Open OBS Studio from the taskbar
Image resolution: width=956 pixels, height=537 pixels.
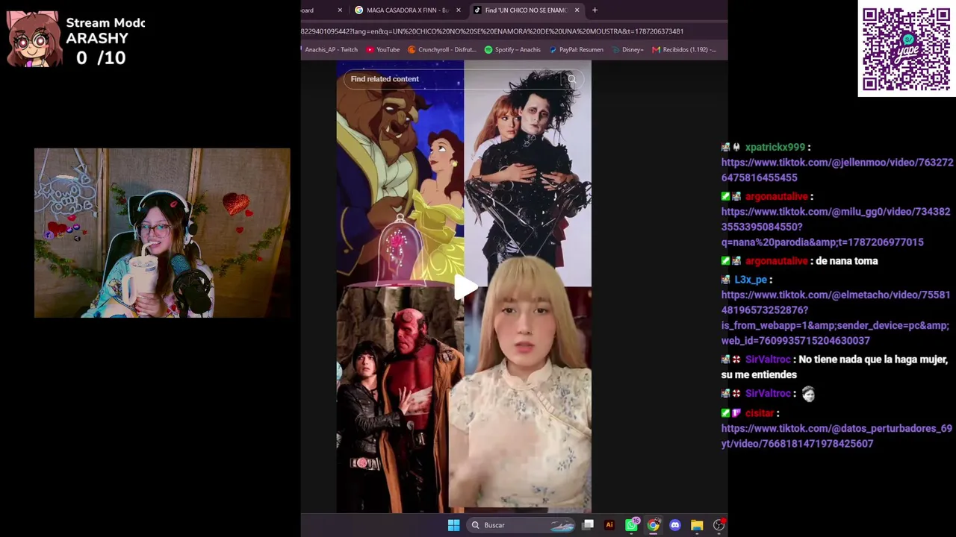[718, 525]
